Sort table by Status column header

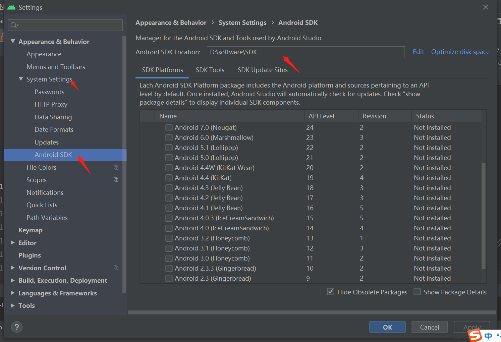[x=446, y=116]
